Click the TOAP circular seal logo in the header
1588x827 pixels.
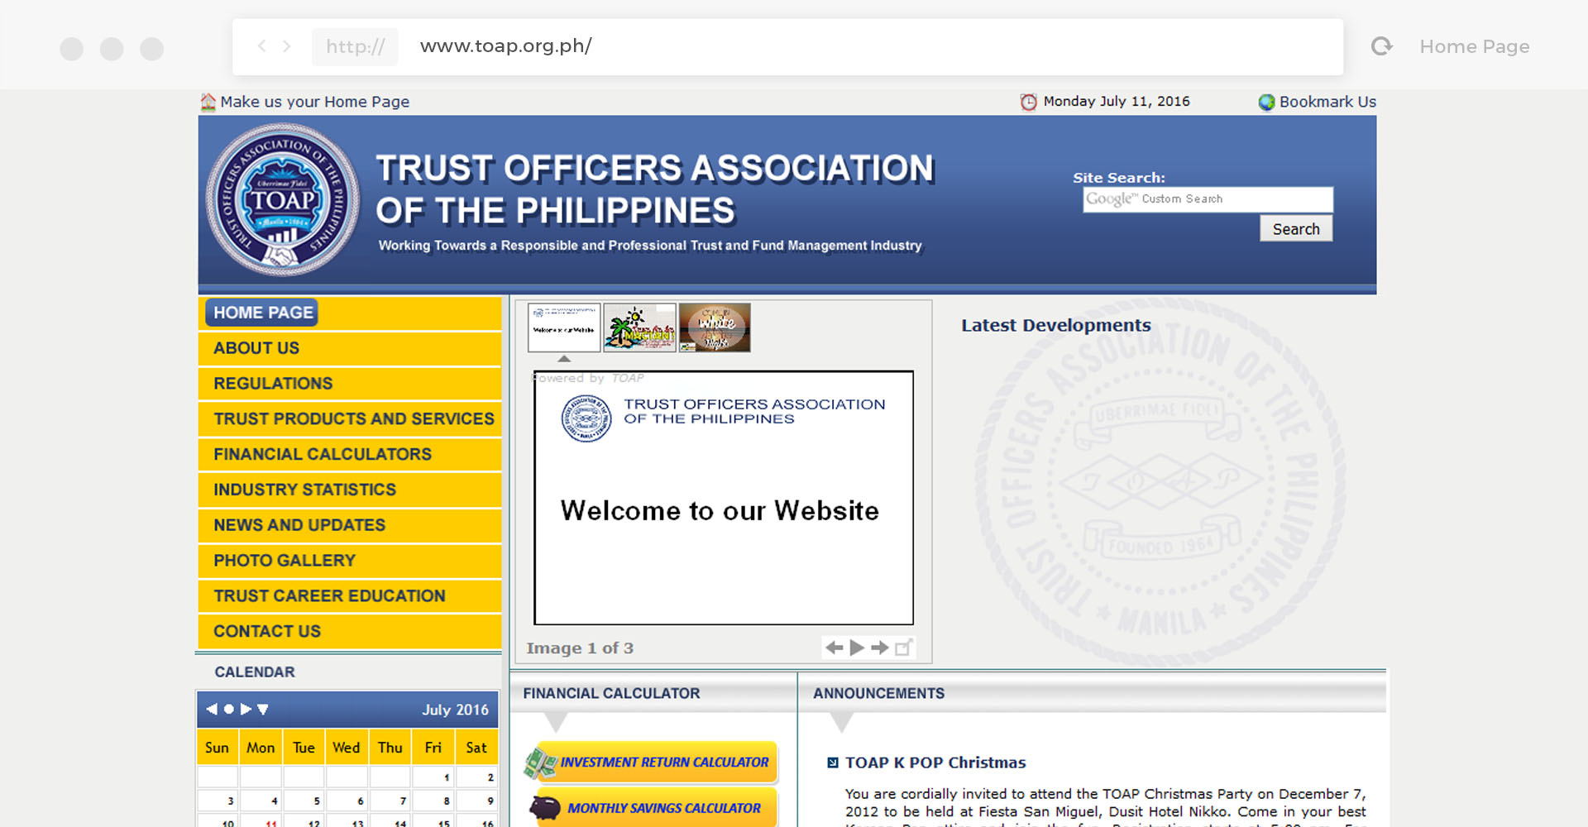click(282, 200)
